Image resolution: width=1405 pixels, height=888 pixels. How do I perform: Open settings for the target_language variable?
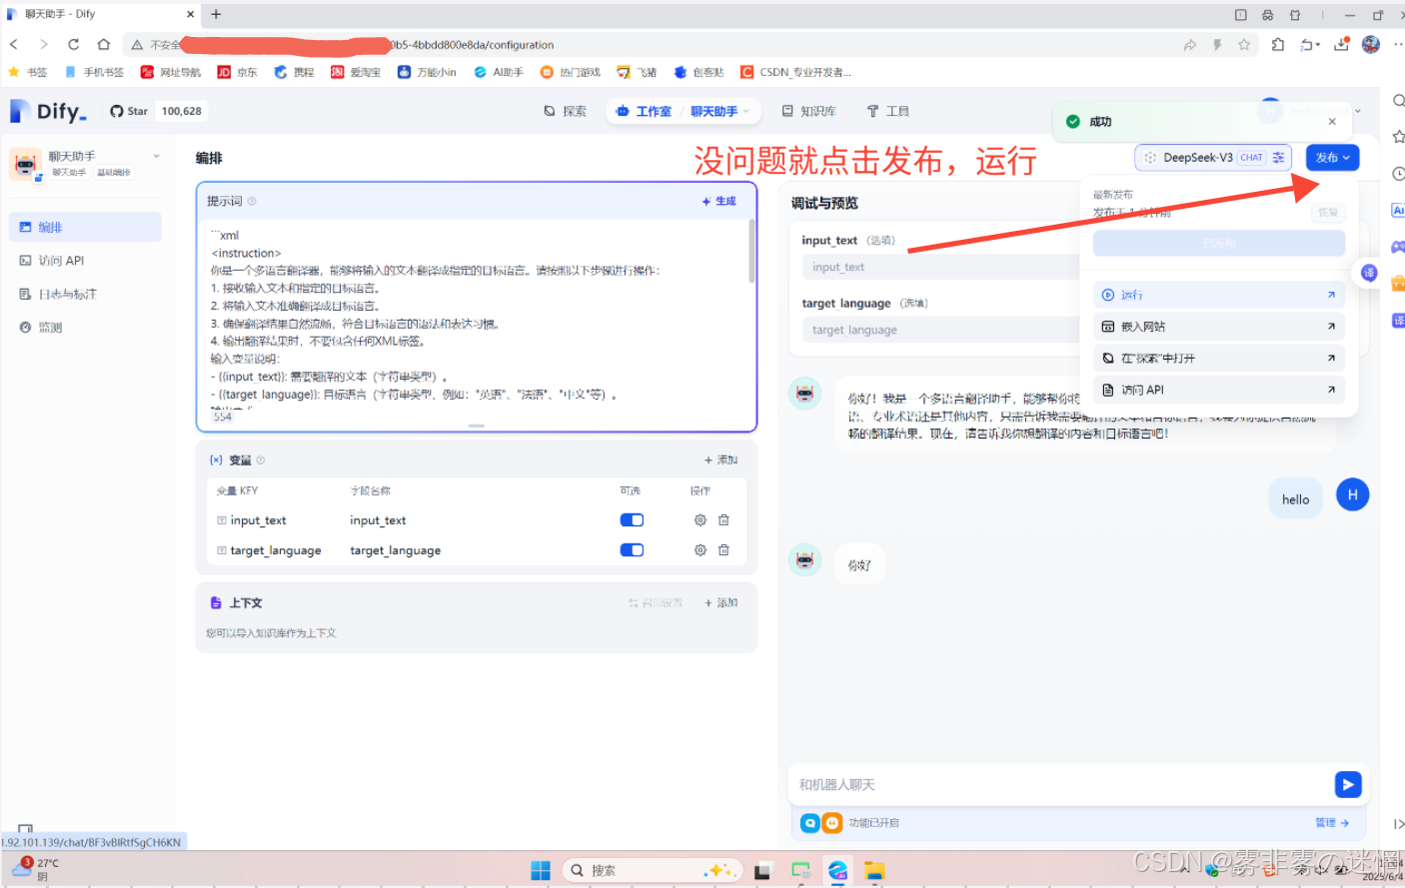click(x=700, y=550)
